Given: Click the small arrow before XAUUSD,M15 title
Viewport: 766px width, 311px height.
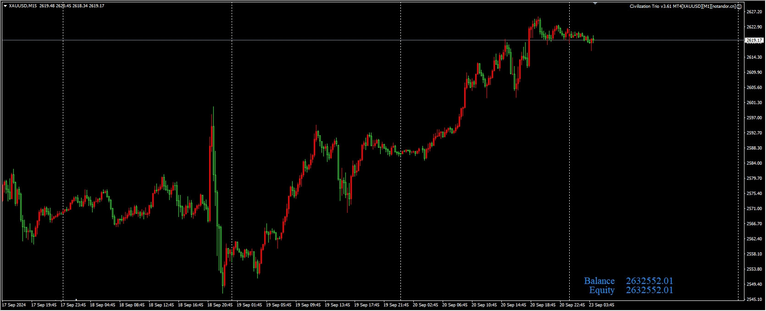Looking at the screenshot, I should [5, 6].
